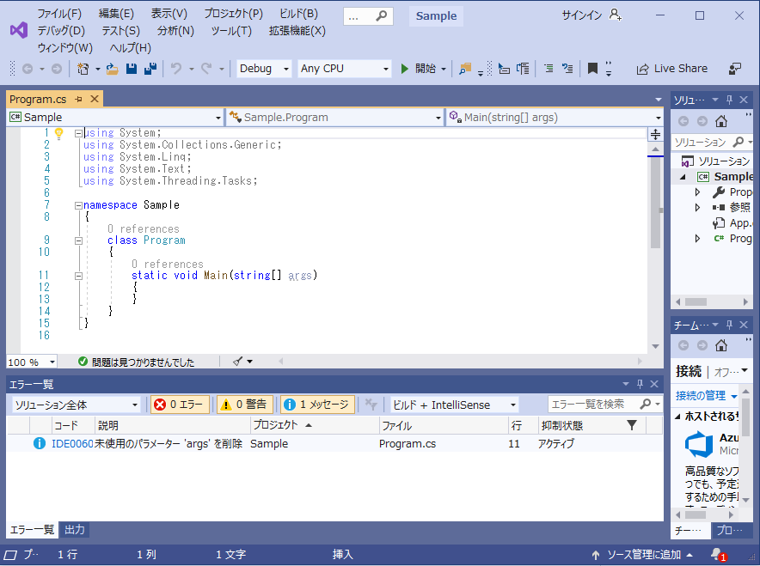Open the Build menu

point(298,14)
